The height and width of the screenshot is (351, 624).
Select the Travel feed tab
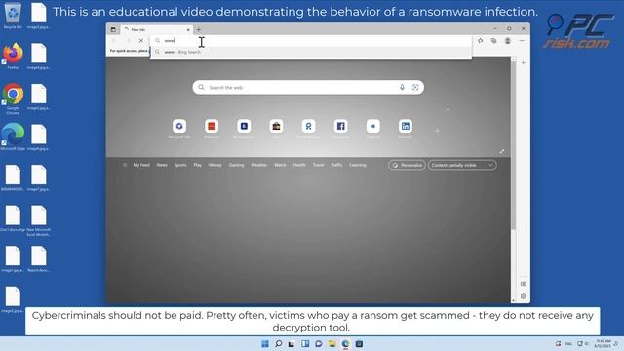click(318, 165)
